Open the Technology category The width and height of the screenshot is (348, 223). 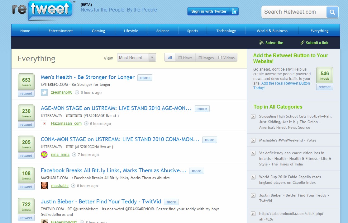tap(226, 30)
